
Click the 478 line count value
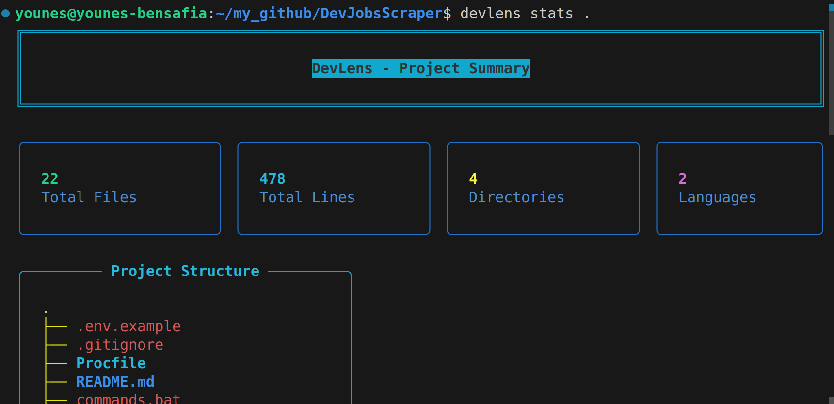pos(272,179)
